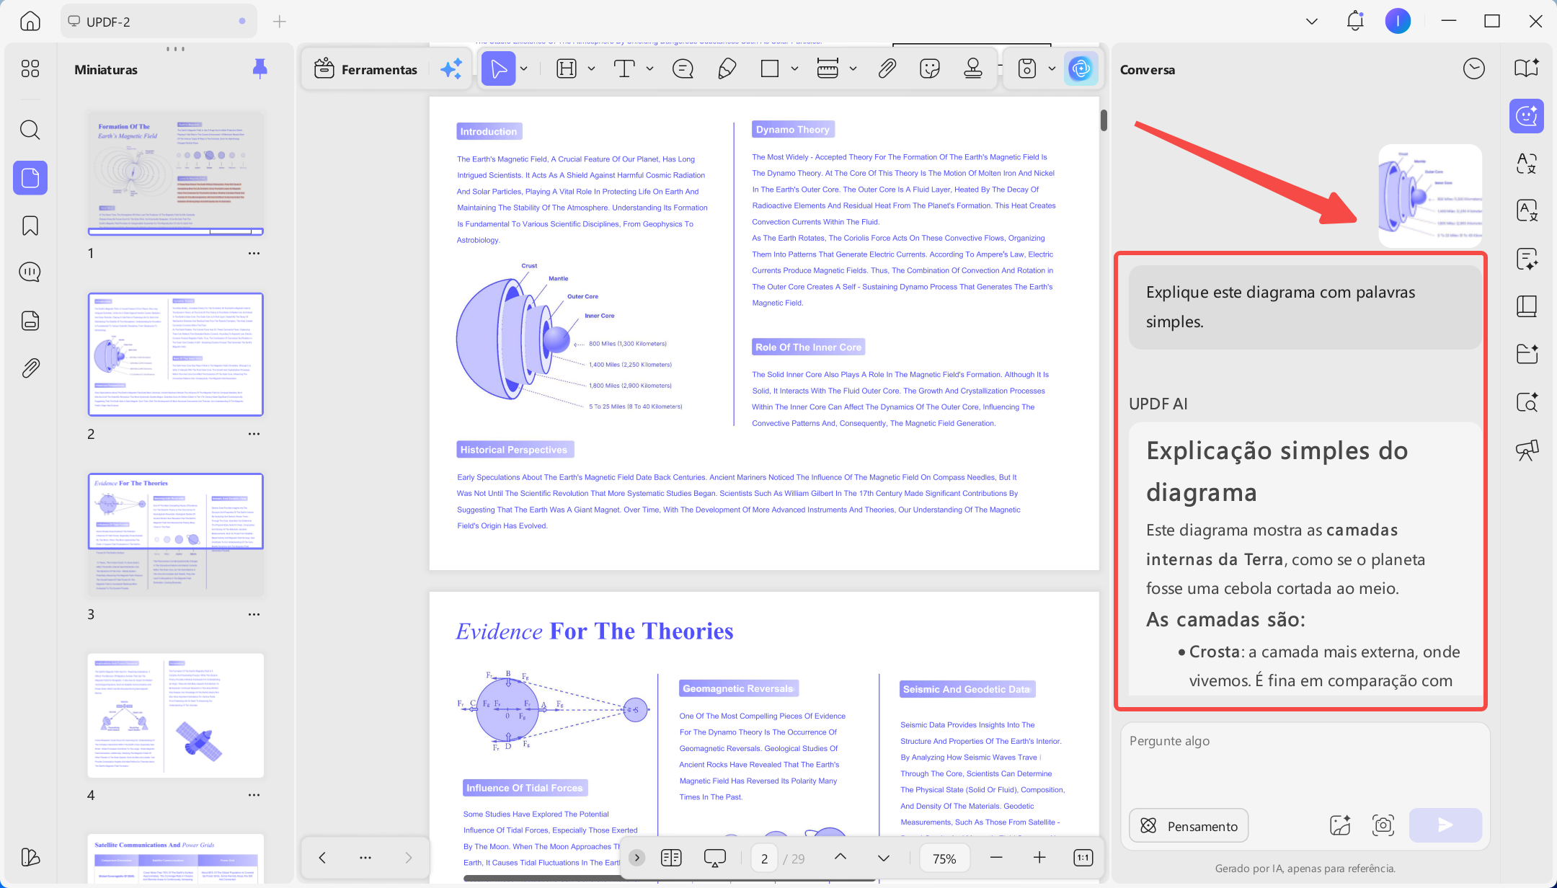
Task: Open the search panel in sidebar
Action: [x=30, y=130]
